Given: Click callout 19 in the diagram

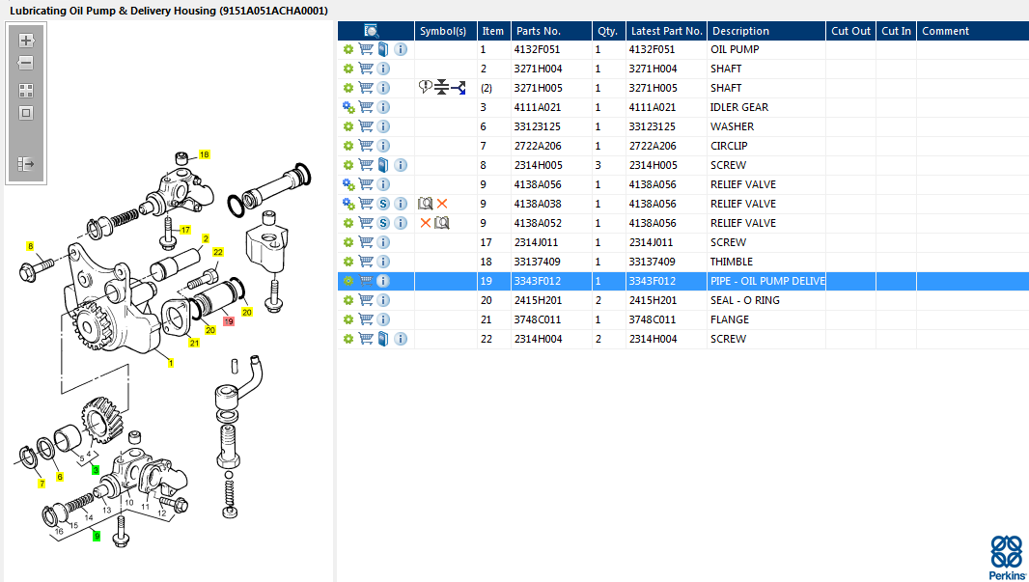Looking at the screenshot, I should click(229, 321).
